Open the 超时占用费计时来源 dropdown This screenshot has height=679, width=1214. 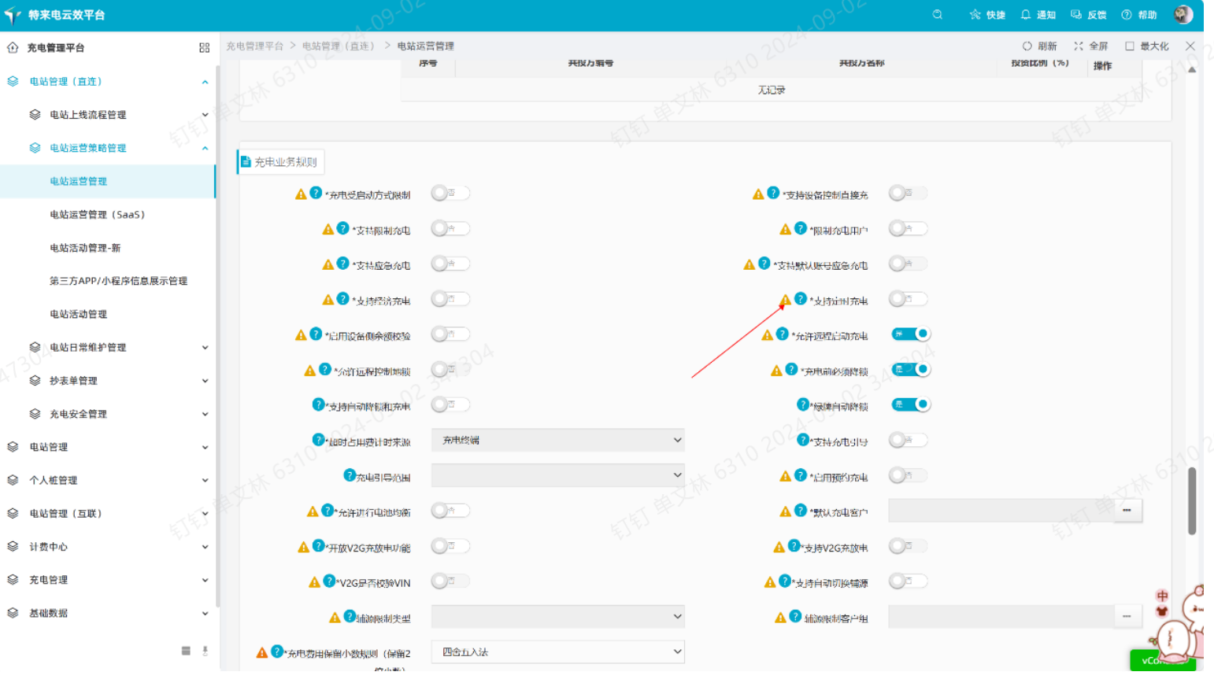point(557,441)
